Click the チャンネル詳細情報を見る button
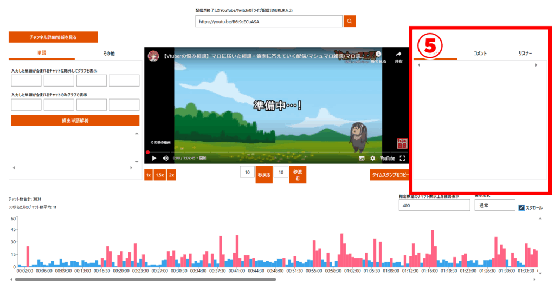 53,37
